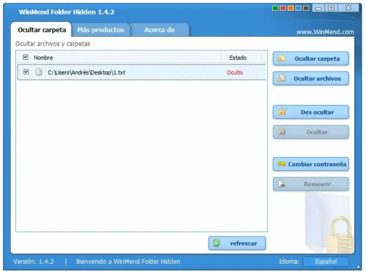This screenshot has width=365, height=273.
Task: Click the green refresh arrows icon
Action: tap(216, 243)
